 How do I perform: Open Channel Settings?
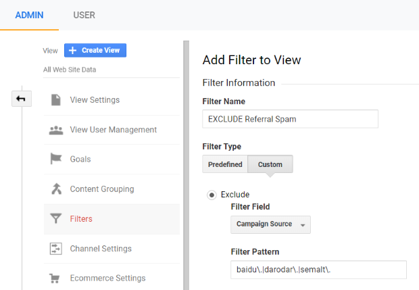112,249
